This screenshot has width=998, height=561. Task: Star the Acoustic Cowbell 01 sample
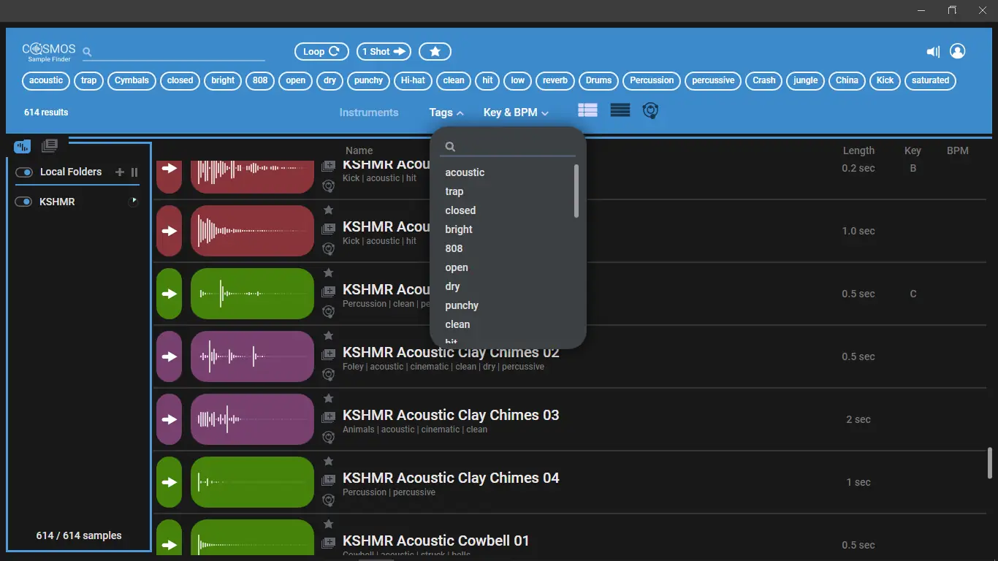(329, 524)
